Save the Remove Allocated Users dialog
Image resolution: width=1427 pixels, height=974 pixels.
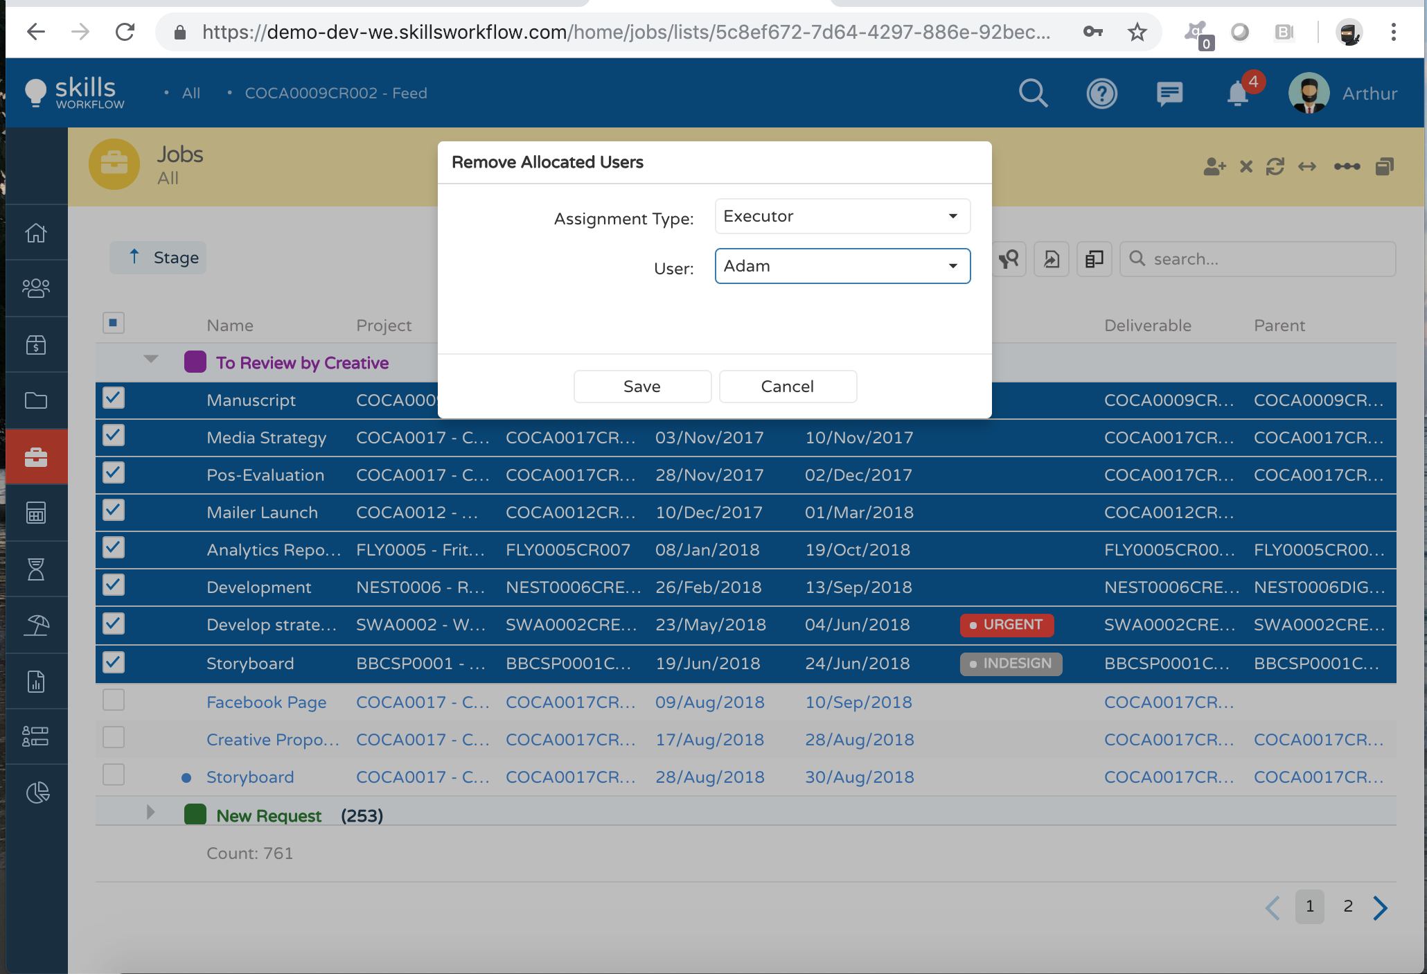pos(641,386)
